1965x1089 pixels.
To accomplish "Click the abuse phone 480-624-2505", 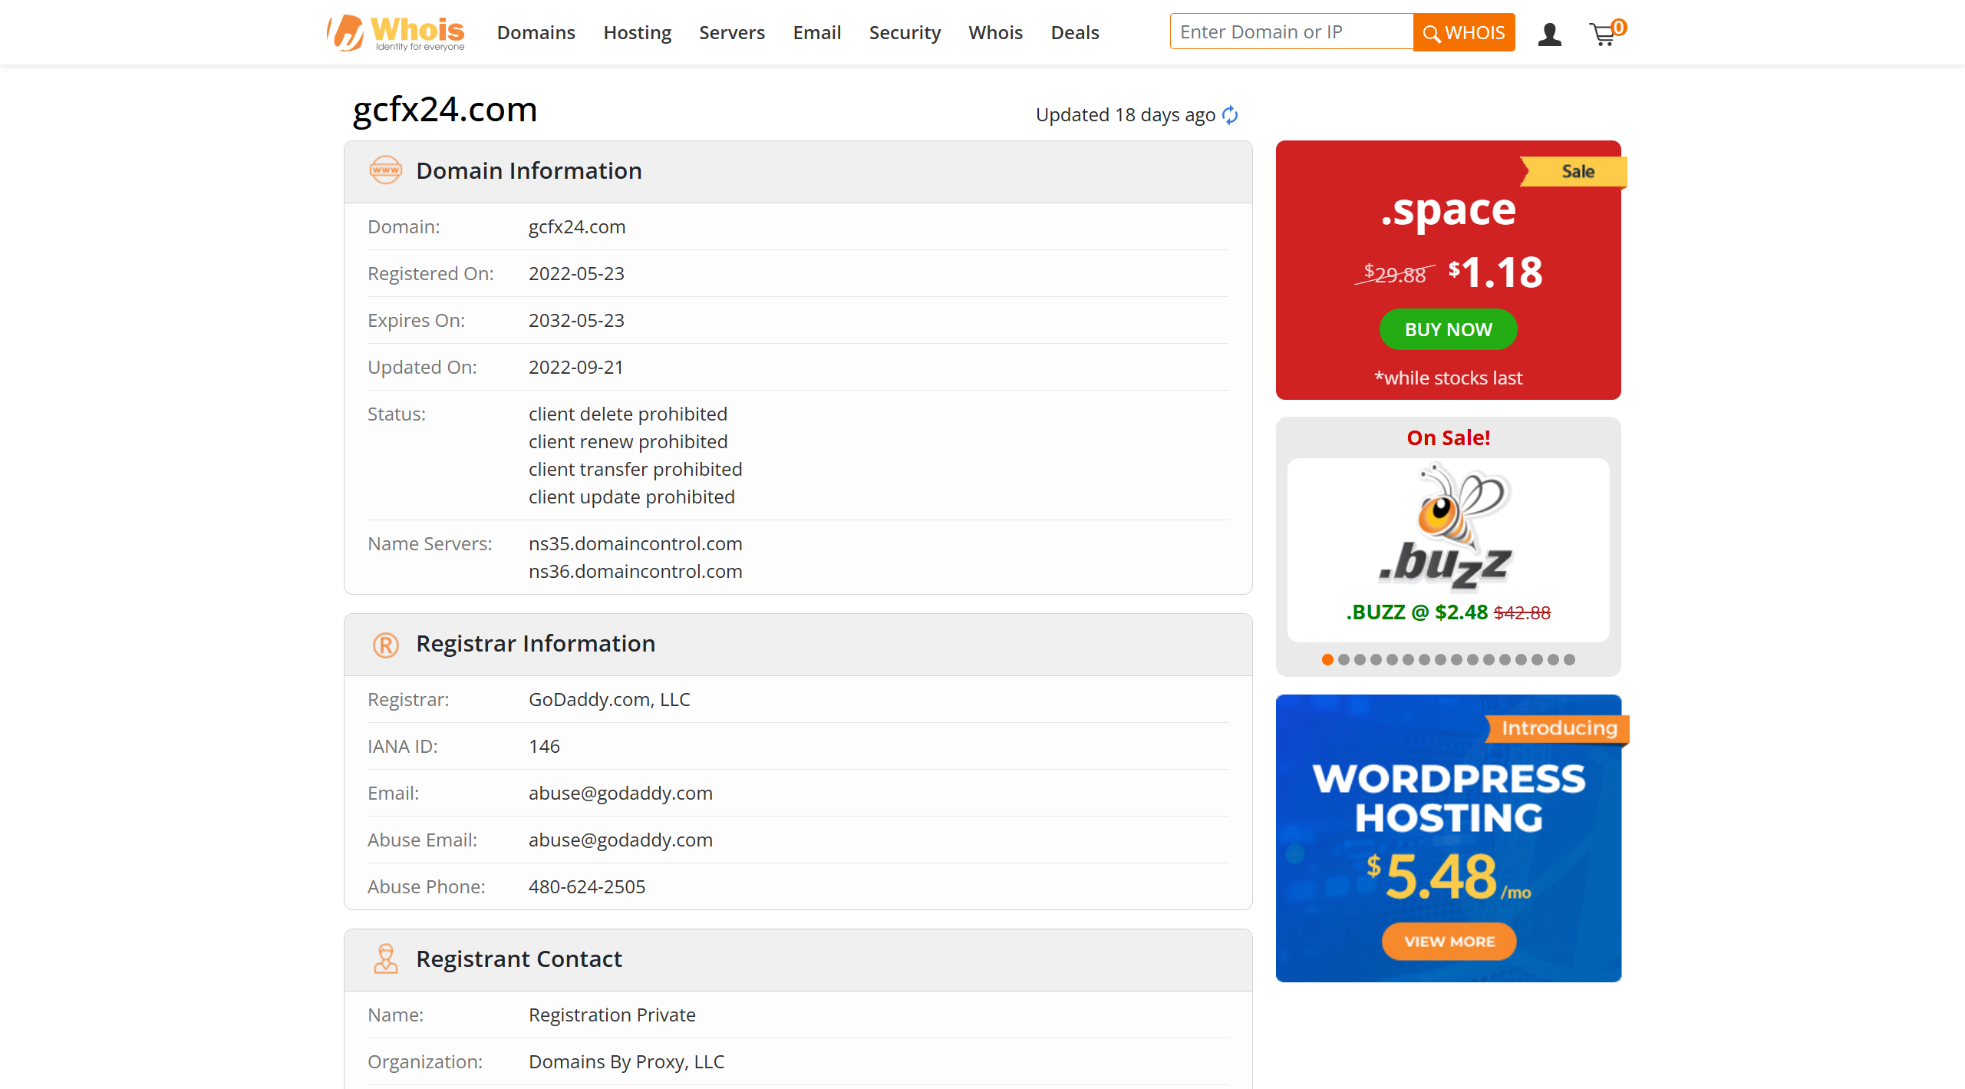I will [x=586, y=886].
